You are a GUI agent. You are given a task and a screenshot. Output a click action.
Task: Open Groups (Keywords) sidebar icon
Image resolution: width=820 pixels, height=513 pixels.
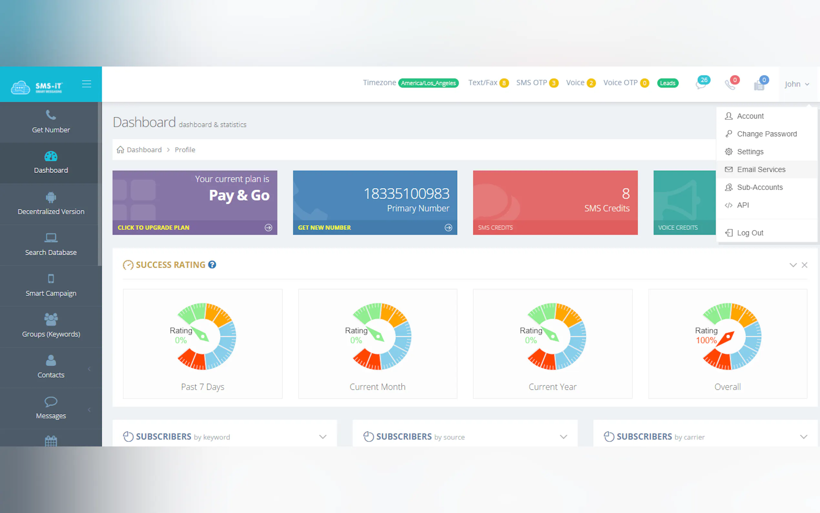(x=51, y=319)
